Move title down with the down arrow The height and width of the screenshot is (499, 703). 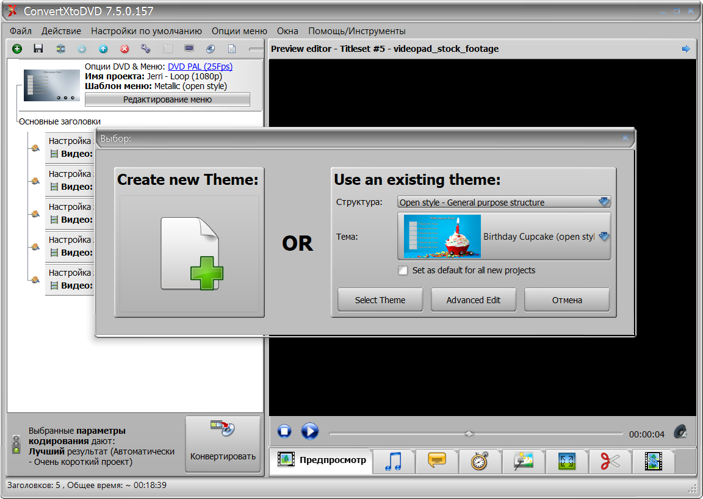82,49
